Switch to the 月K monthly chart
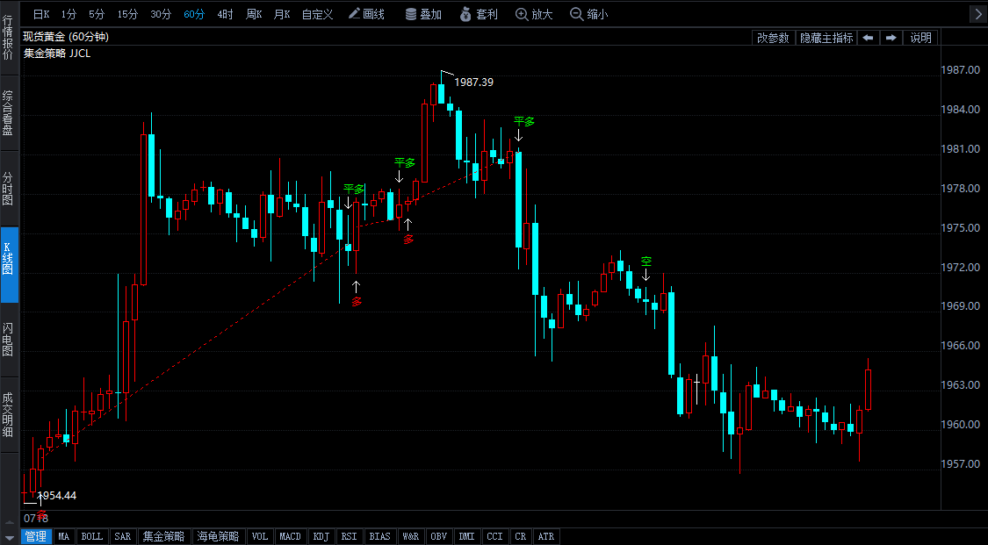Image resolution: width=988 pixels, height=545 pixels. pyautogui.click(x=282, y=14)
